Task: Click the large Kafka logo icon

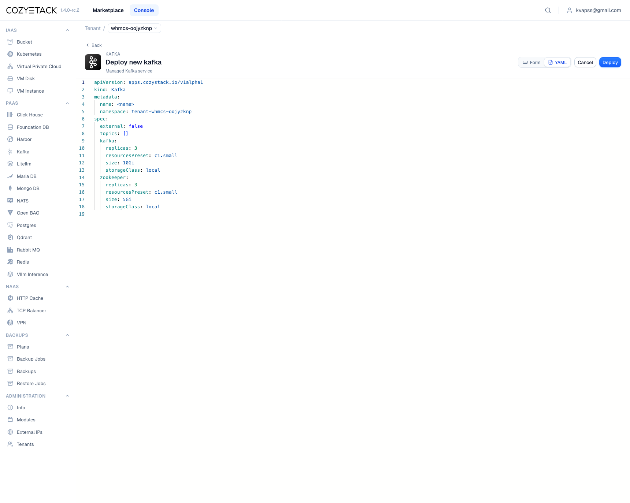Action: click(93, 62)
